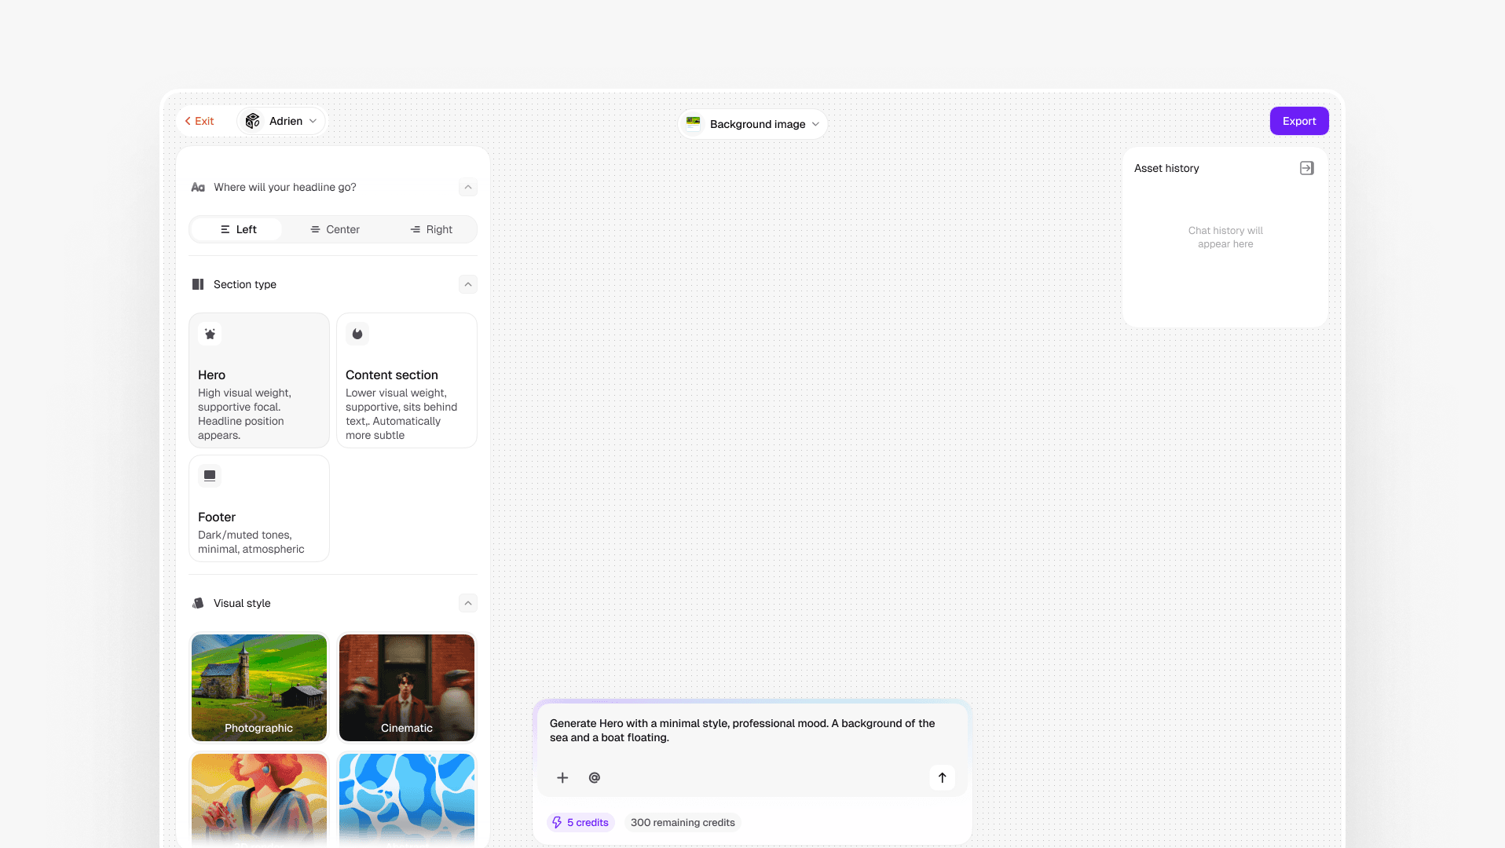The image size is (1505, 848).
Task: Click the 'Where will your headline go?' label
Action: 285,187
